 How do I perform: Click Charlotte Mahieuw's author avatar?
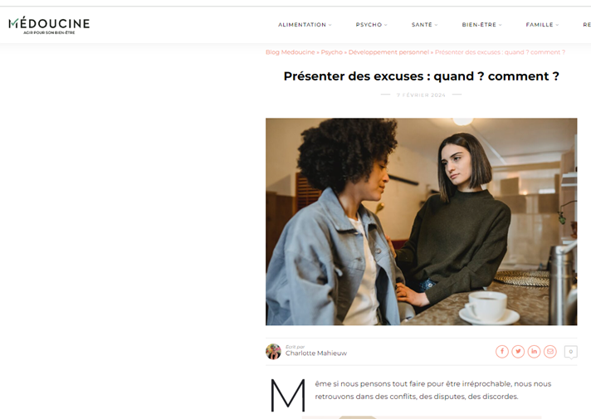click(273, 352)
